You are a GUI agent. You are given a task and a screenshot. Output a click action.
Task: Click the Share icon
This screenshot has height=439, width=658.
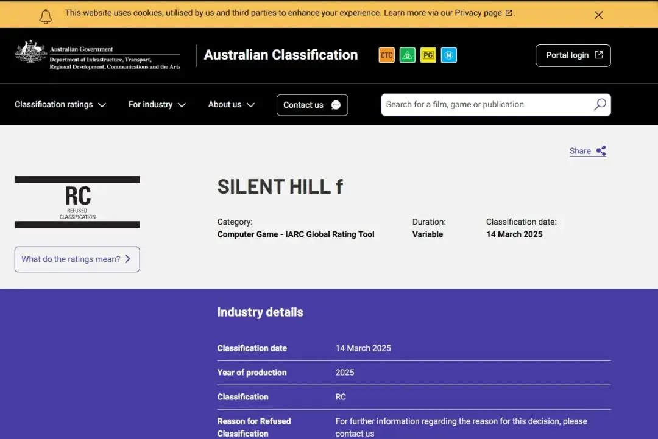tap(601, 150)
